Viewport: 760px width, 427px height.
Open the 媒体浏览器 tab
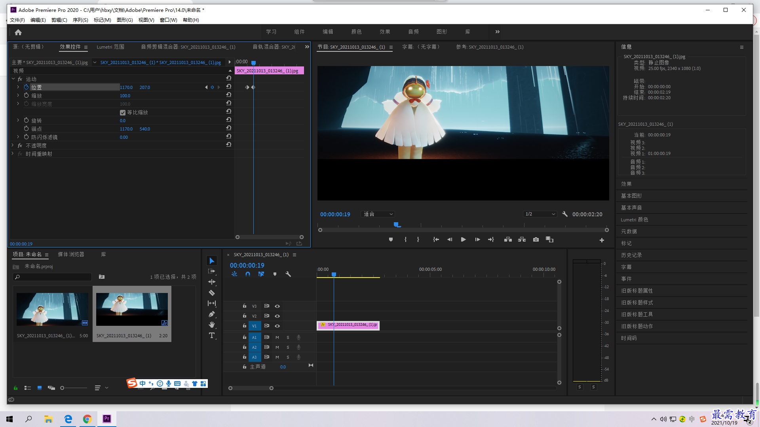[71, 254]
